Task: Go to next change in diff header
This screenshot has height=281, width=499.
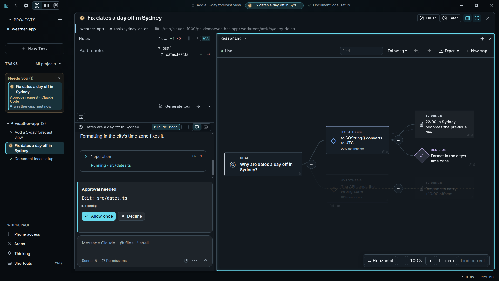Action: click(192, 38)
